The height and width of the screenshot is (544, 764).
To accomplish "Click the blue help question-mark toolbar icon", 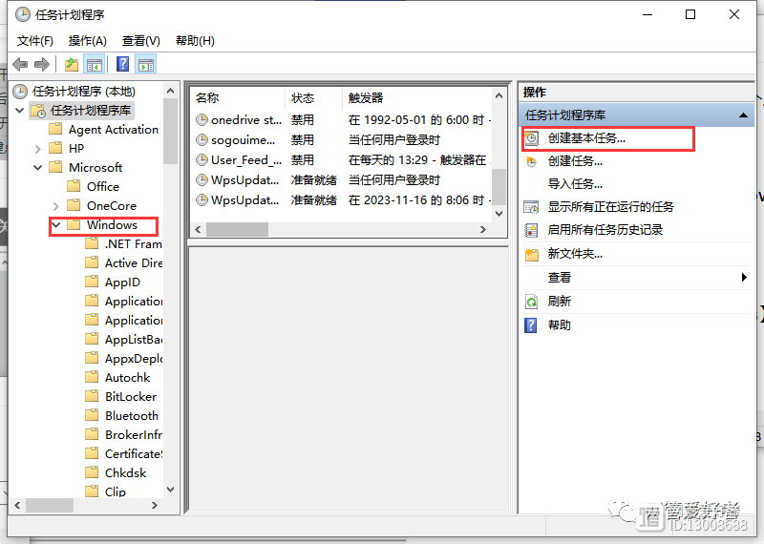I will [x=123, y=64].
